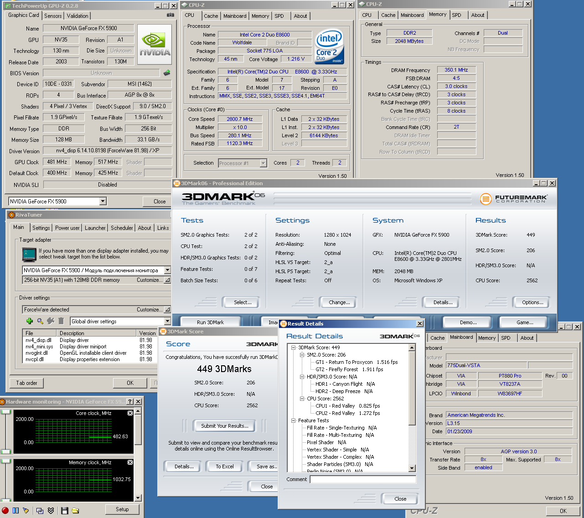Click the Tab order button in RivaTuner
This screenshot has height=518, width=584.
26,383
